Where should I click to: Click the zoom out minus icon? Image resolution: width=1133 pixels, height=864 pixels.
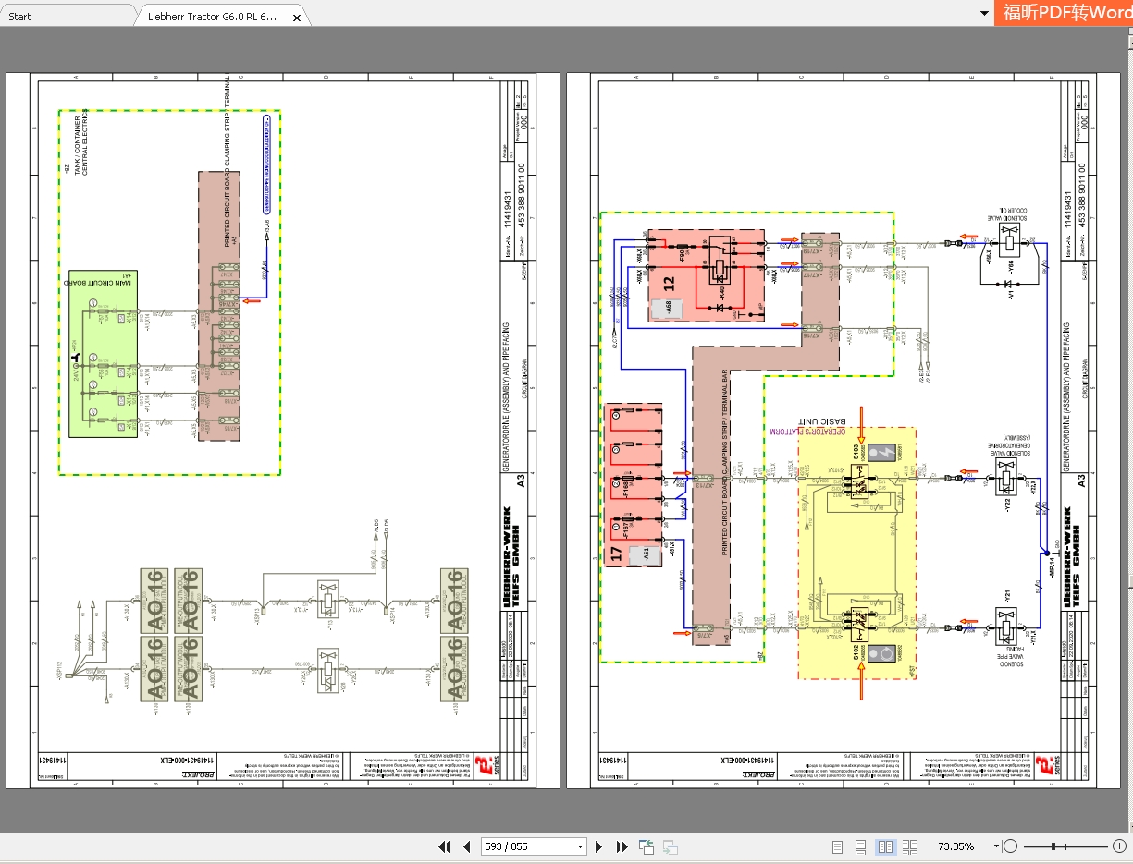click(1011, 846)
